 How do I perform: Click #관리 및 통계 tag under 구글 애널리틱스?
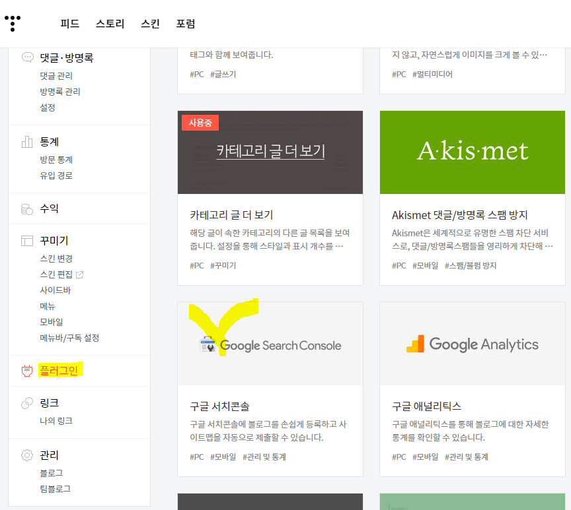point(466,457)
